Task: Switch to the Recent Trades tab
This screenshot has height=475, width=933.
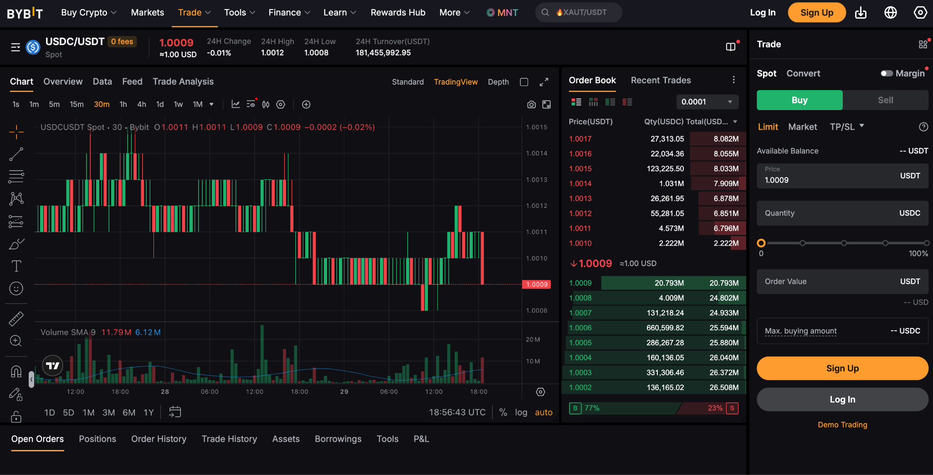Action: [661, 80]
